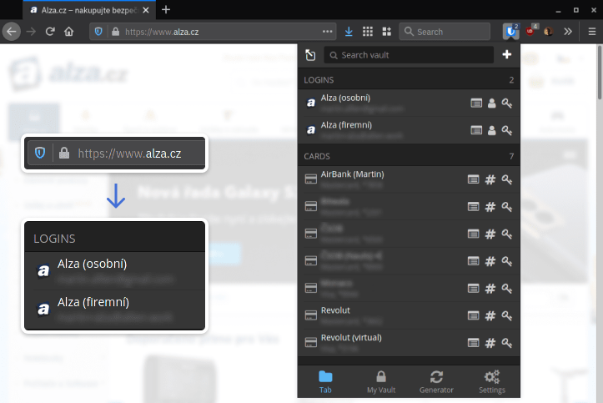Copy security code for Revolut

tap(506, 315)
